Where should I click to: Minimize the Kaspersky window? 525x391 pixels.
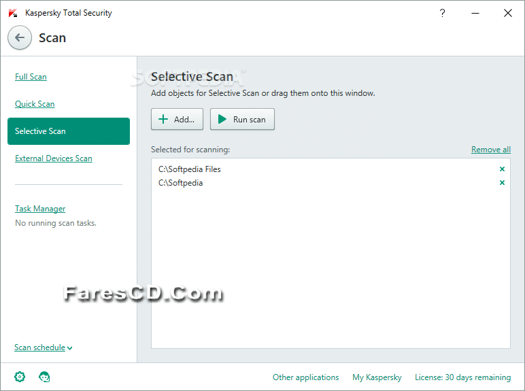click(x=475, y=13)
